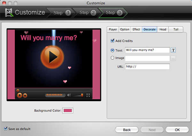The width and height of the screenshot is (192, 136).
Task: Go to Step 2 in the header
Action: 87,12
